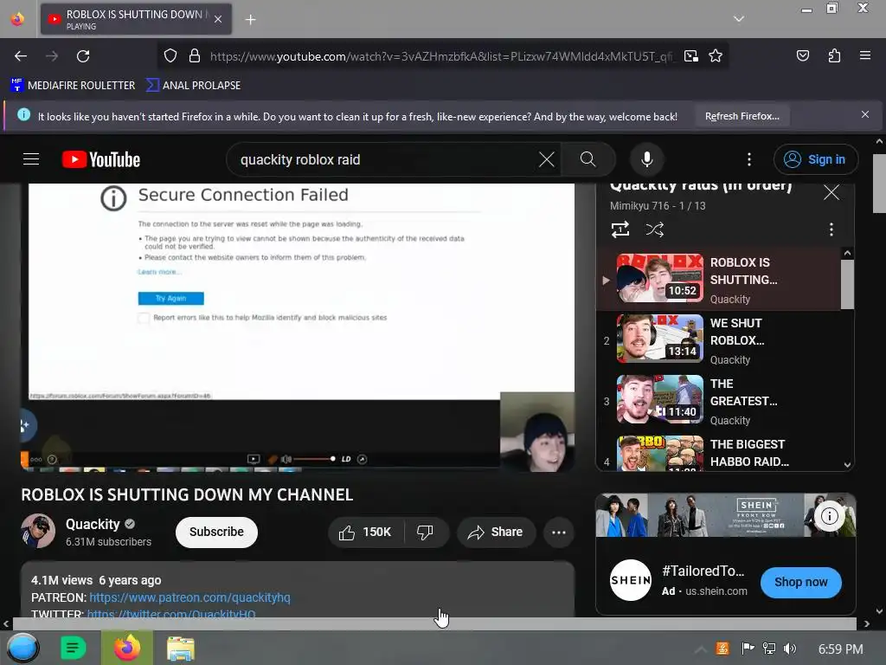Open the YouTube guide hamburger menu
The image size is (886, 665).
31,159
